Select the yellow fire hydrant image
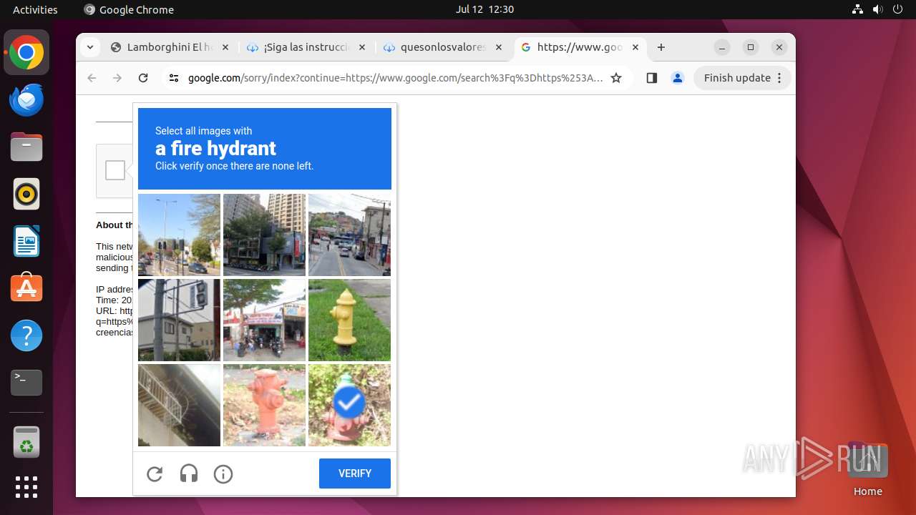Viewport: 916px width, 515px height. (349, 320)
